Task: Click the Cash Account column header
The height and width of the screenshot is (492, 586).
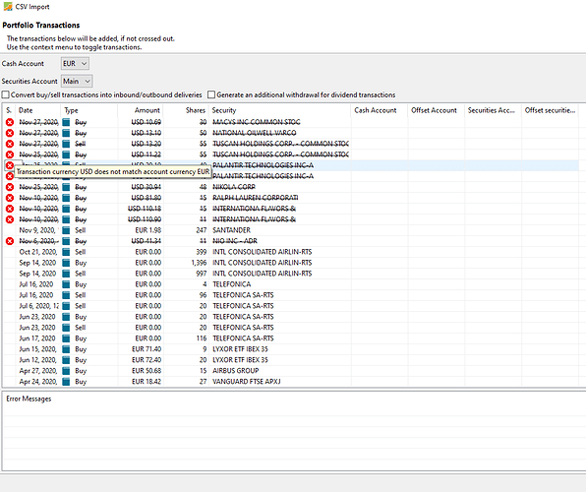Action: (380, 110)
